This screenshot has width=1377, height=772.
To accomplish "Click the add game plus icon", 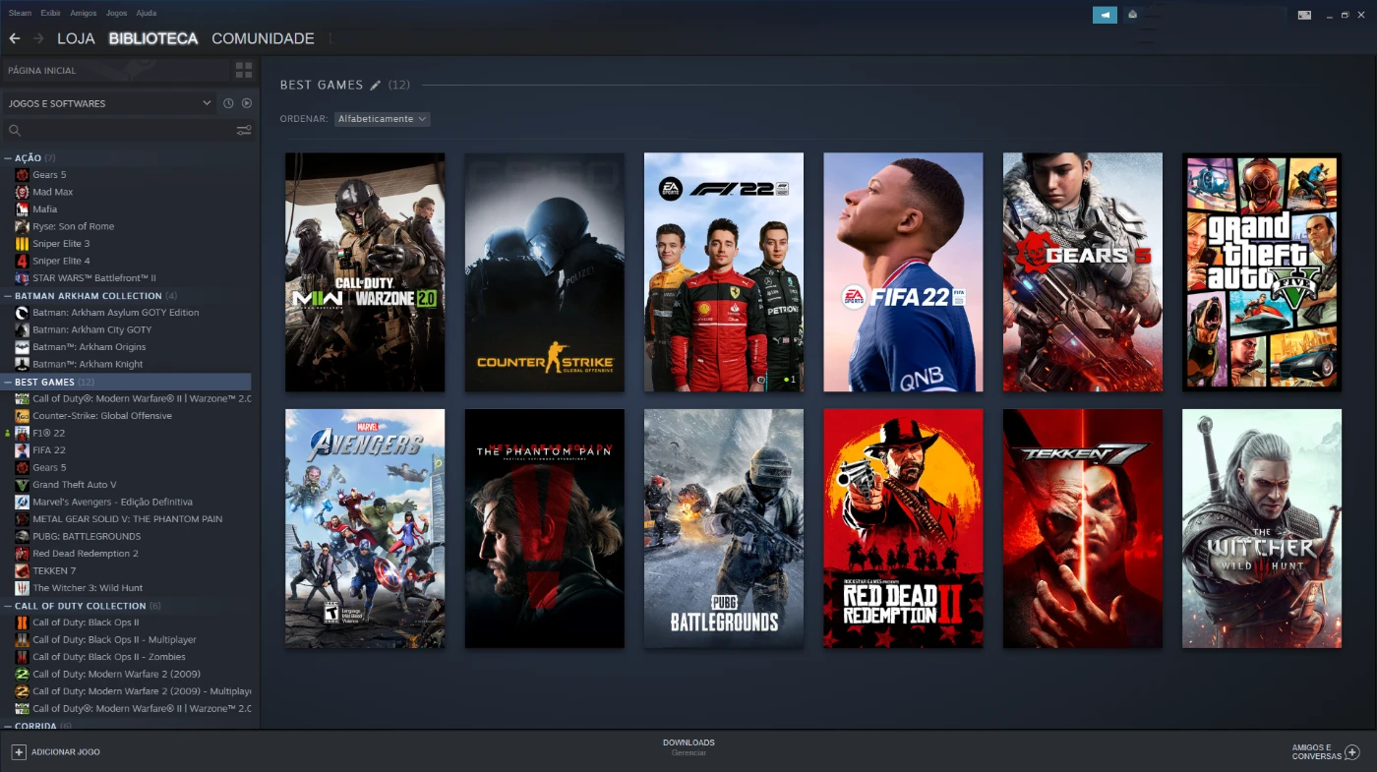I will (x=19, y=751).
